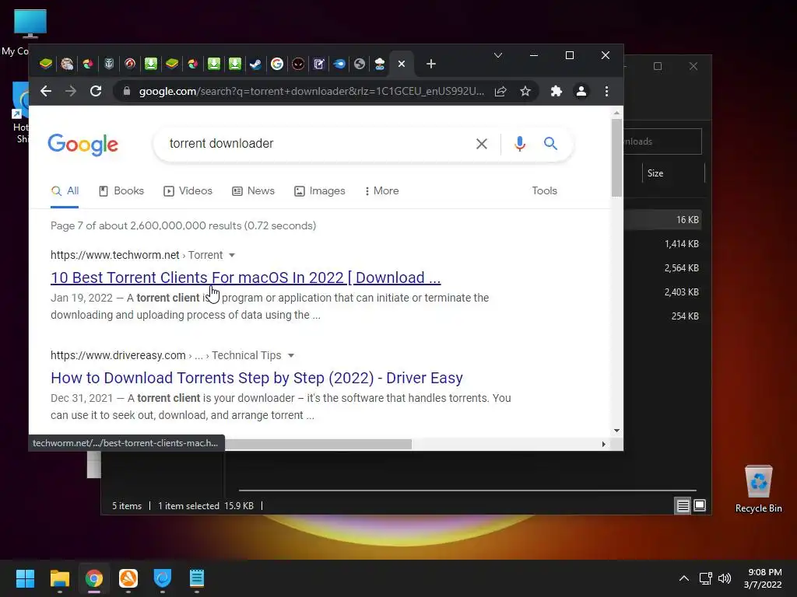Open volume control from the system tray
This screenshot has width=797, height=597.
725,578
